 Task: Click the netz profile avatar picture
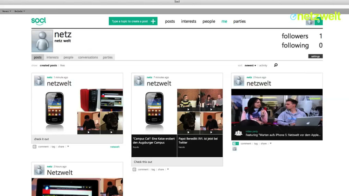(42, 41)
